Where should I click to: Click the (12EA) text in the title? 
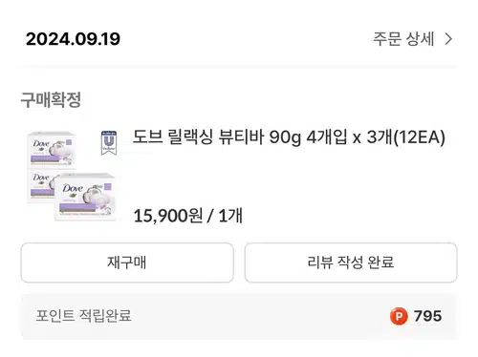click(420, 137)
